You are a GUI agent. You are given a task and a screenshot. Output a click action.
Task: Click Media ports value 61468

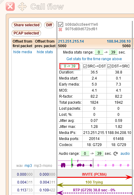coord(119,139)
